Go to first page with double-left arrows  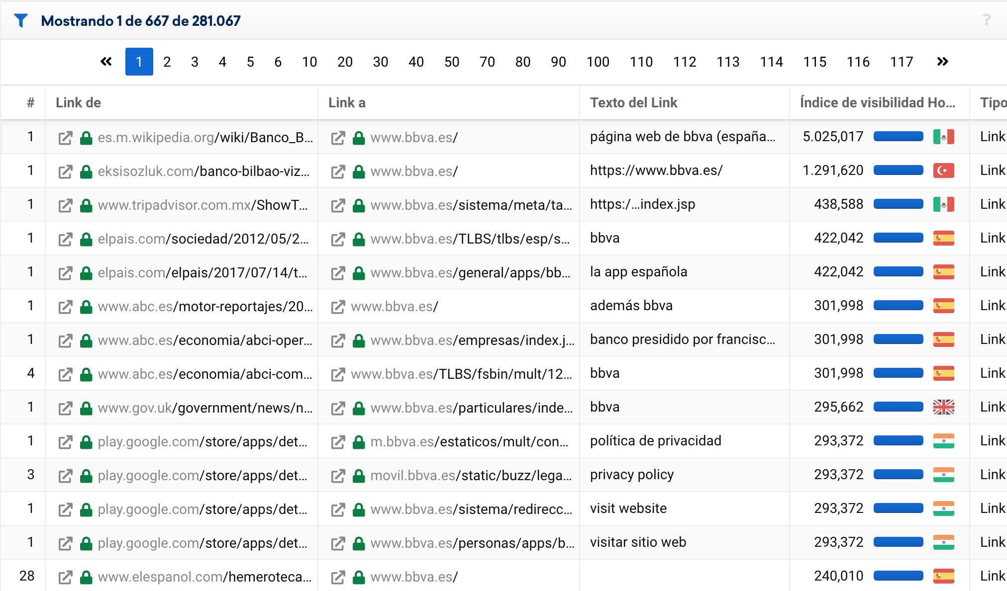[106, 62]
